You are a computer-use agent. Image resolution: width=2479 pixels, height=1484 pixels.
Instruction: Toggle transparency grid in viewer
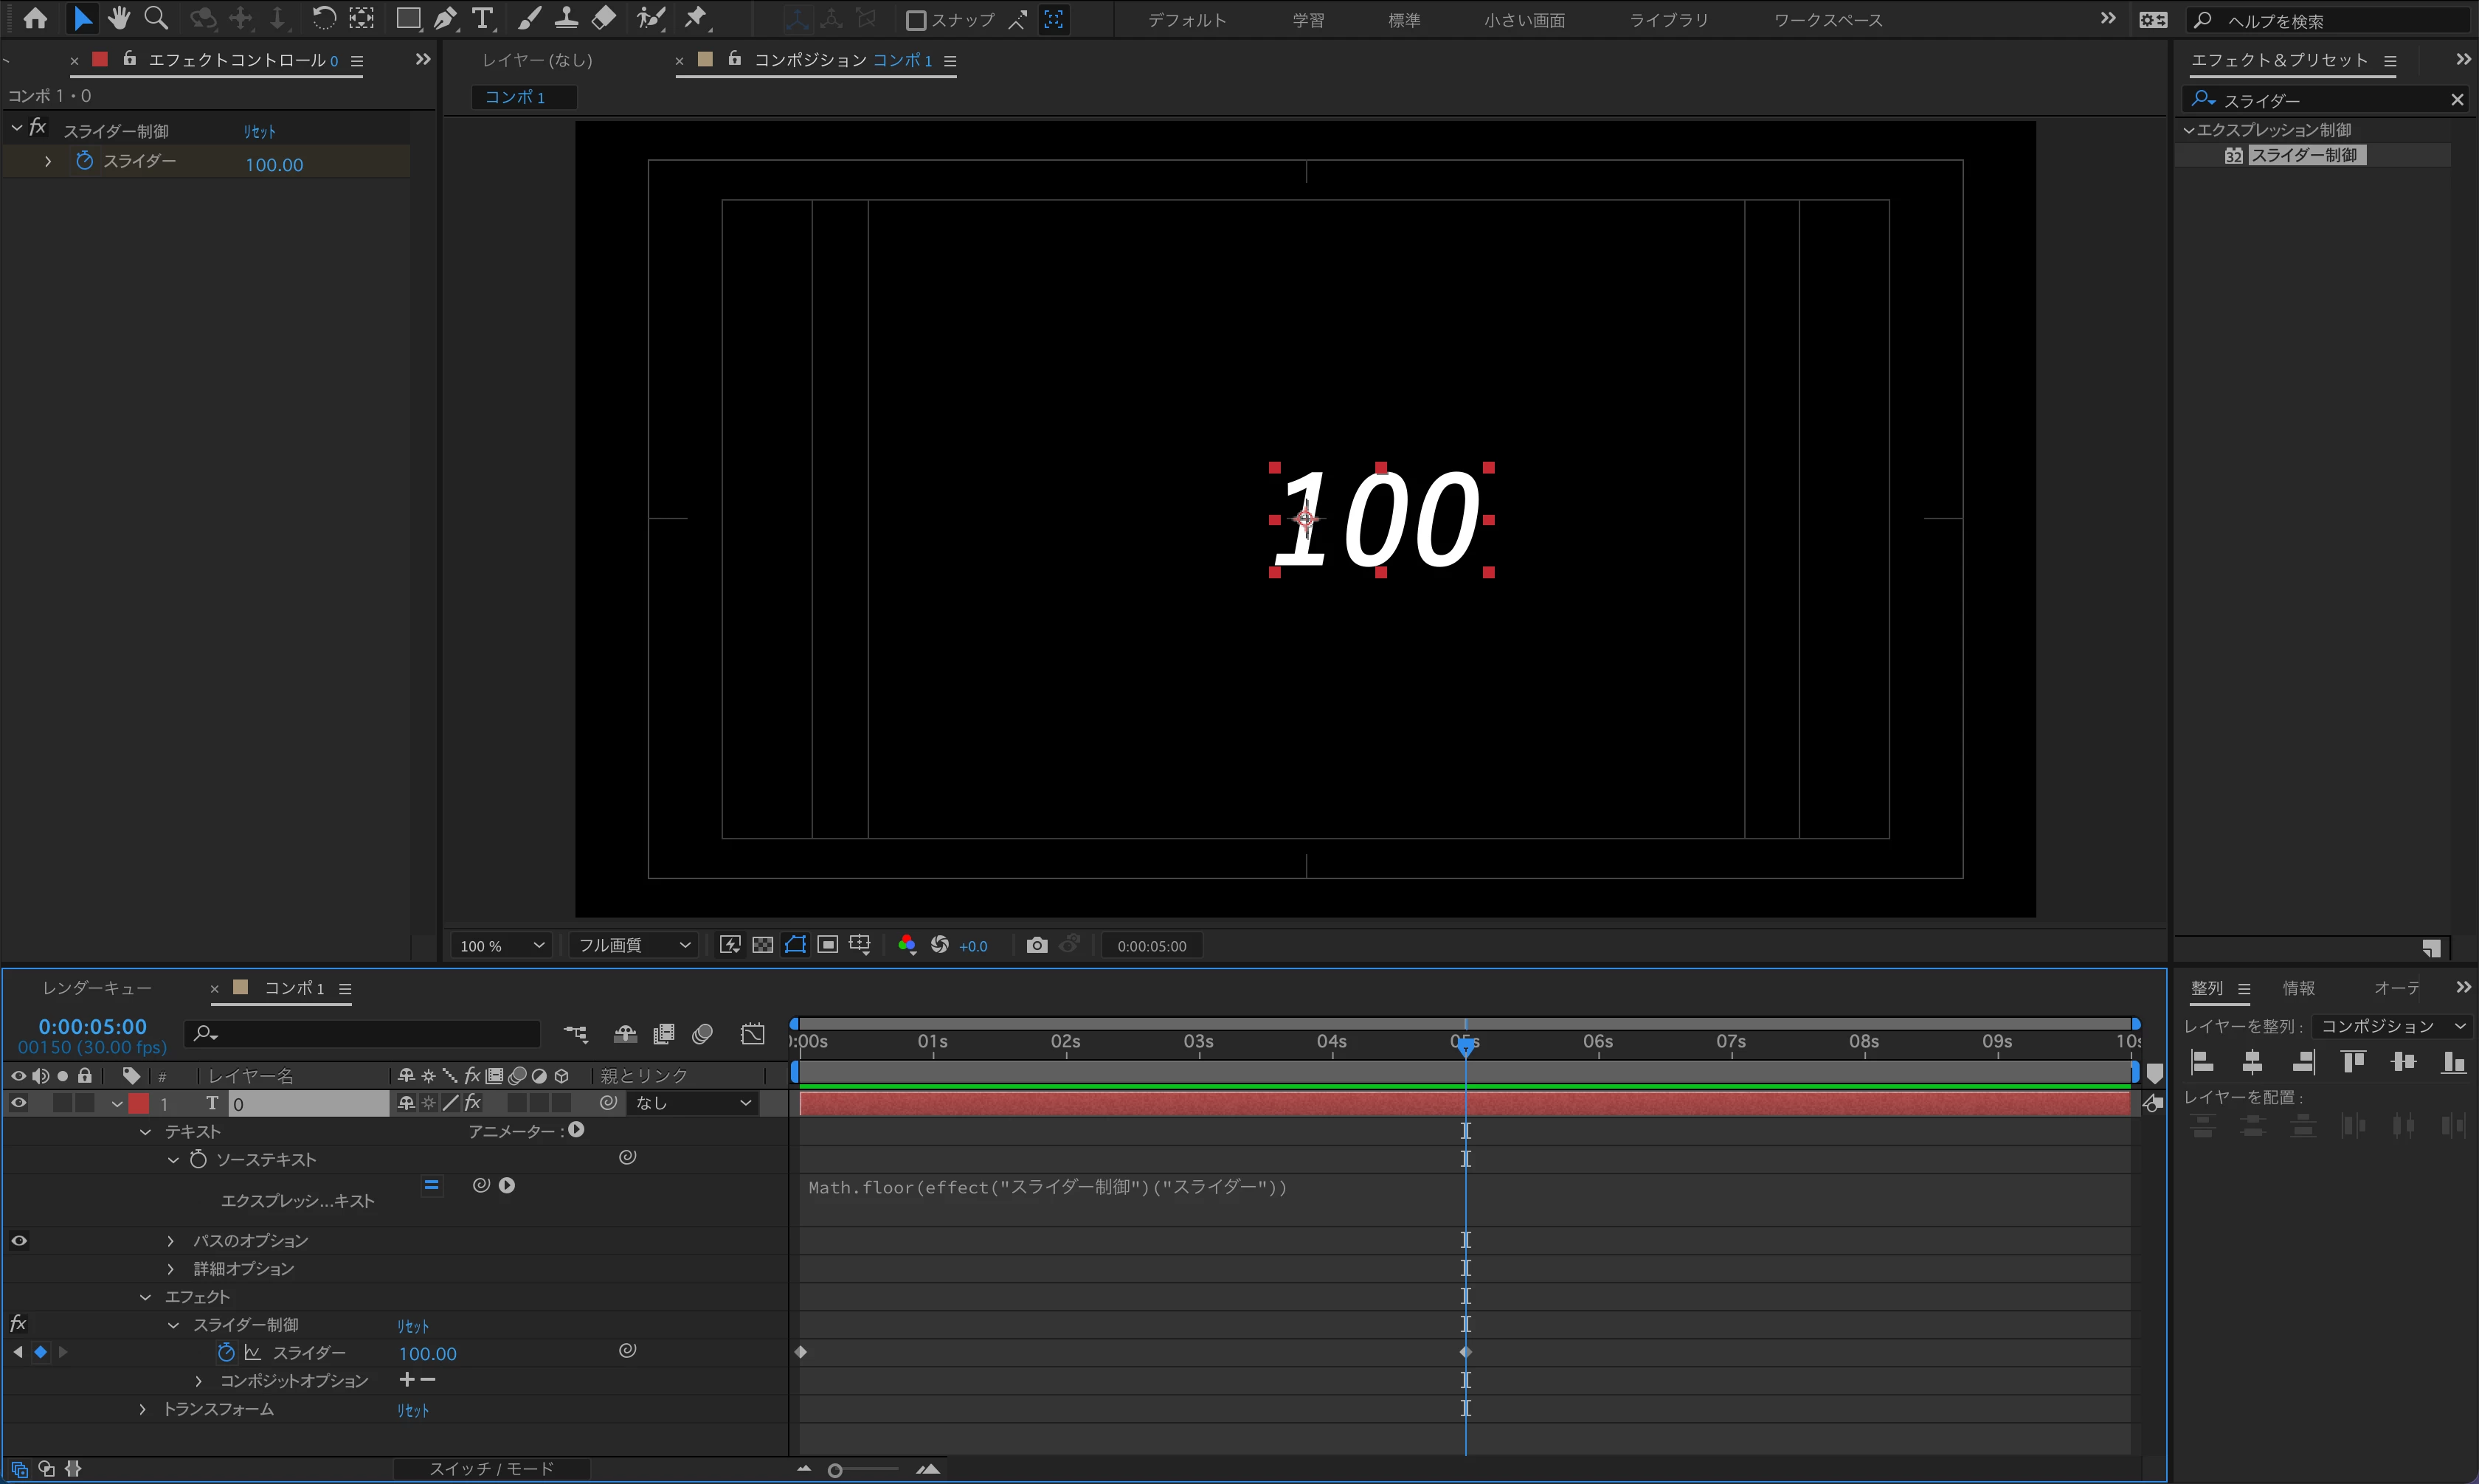(762, 945)
